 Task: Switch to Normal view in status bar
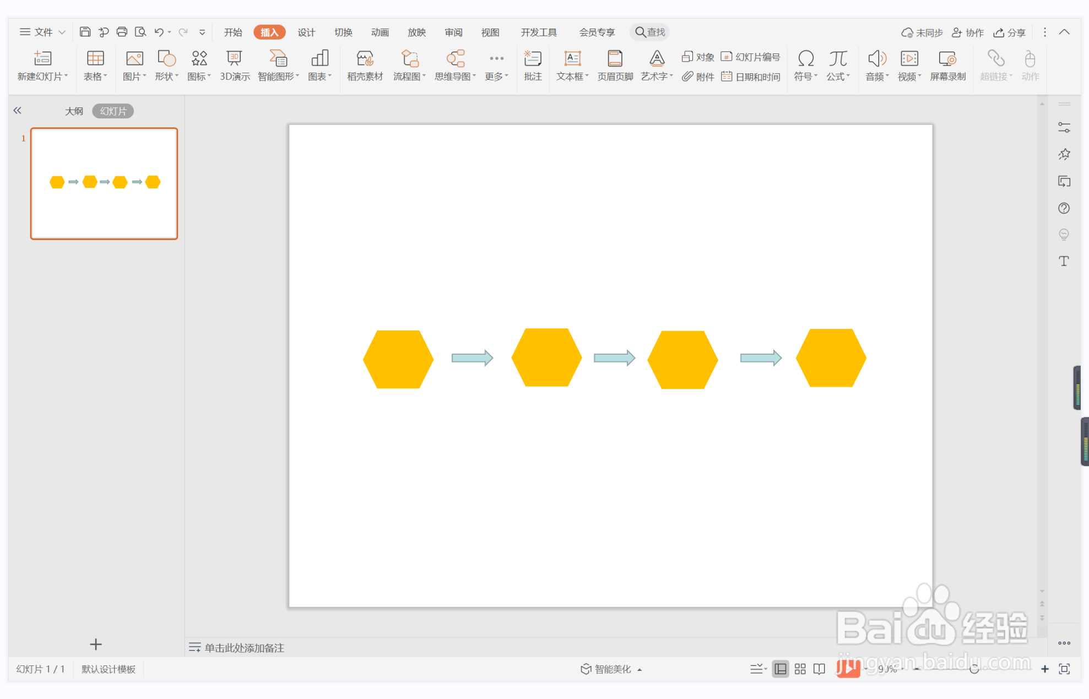(781, 669)
